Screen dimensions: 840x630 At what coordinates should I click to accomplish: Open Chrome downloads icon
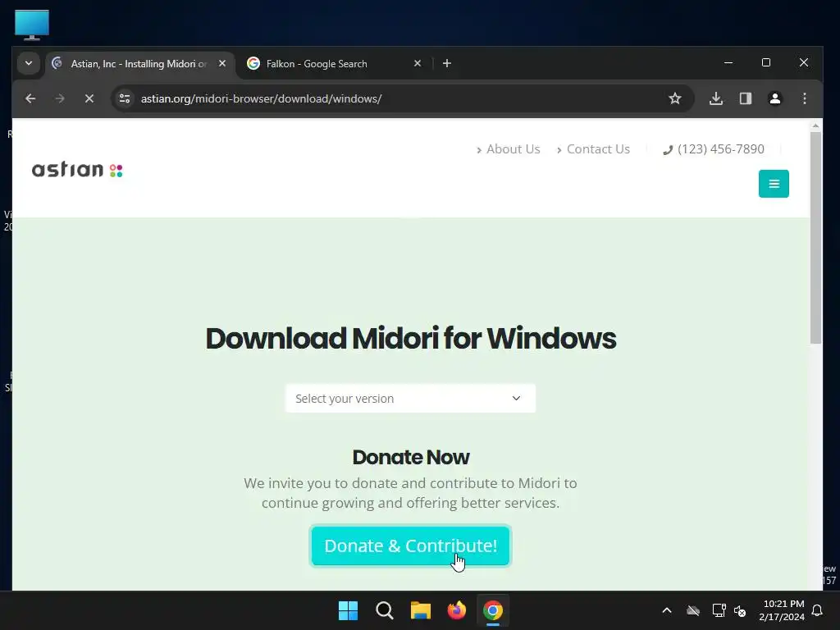pos(716,98)
